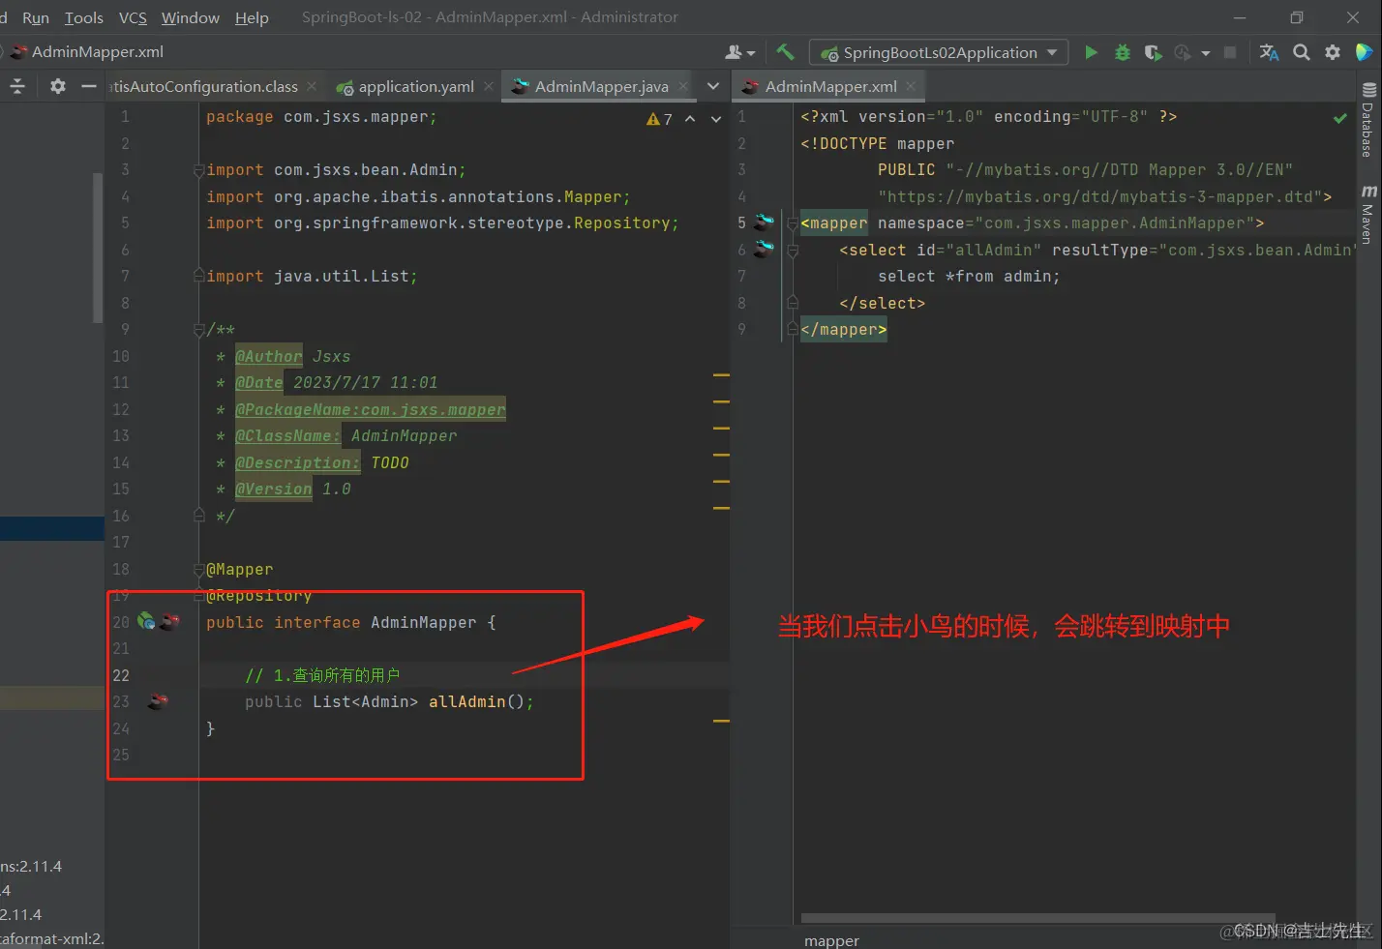Select the AdminMapper.xml editor tab

click(830, 86)
